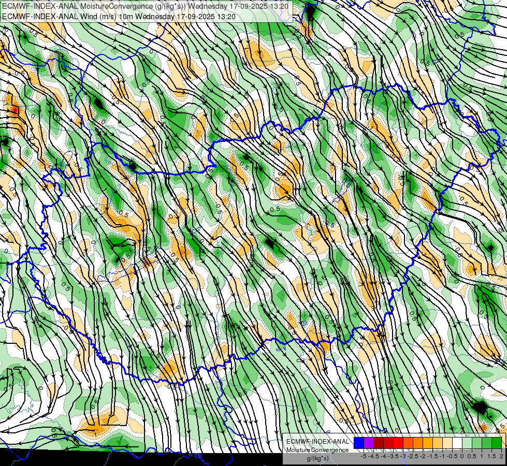Click the '-3' legend scale value
The height and width of the screenshot is (466, 507).
click(x=403, y=456)
